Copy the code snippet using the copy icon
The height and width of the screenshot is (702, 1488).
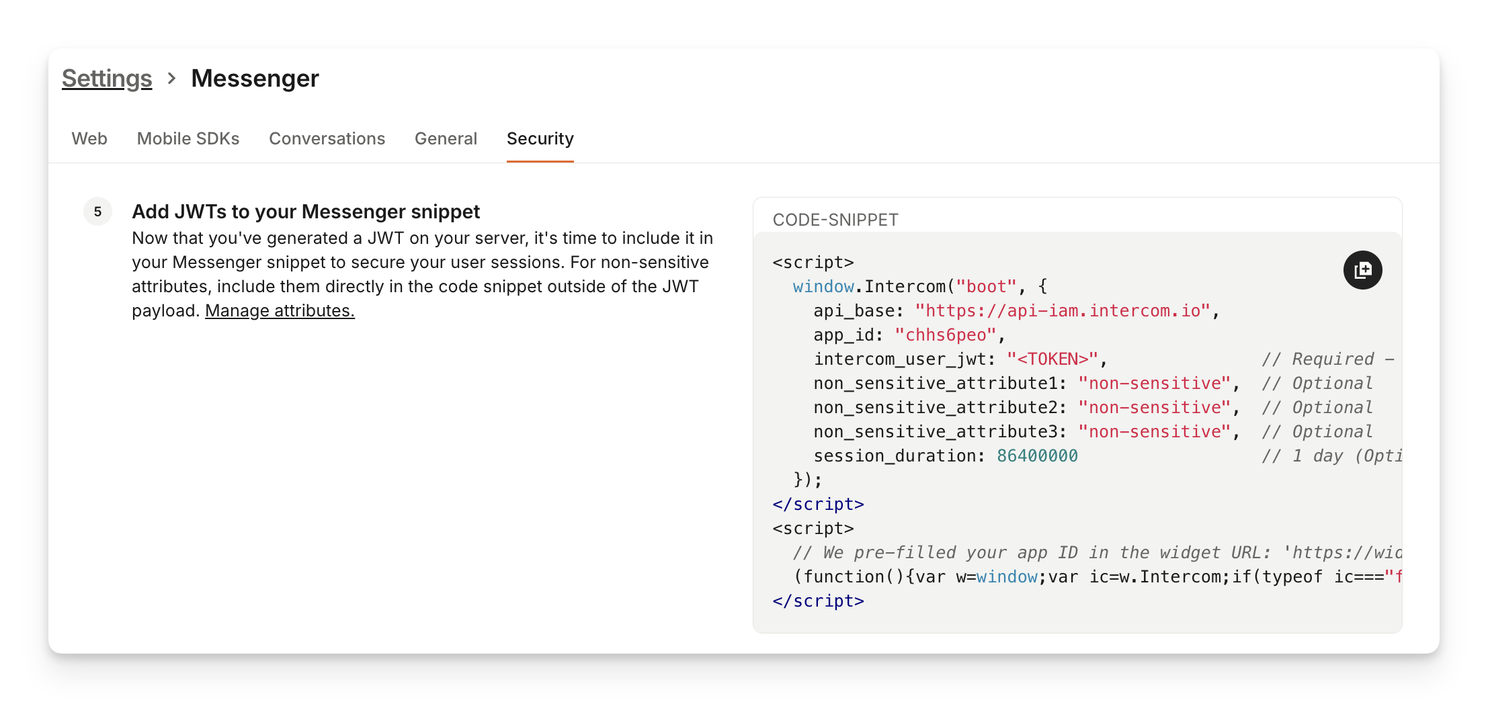coord(1362,270)
